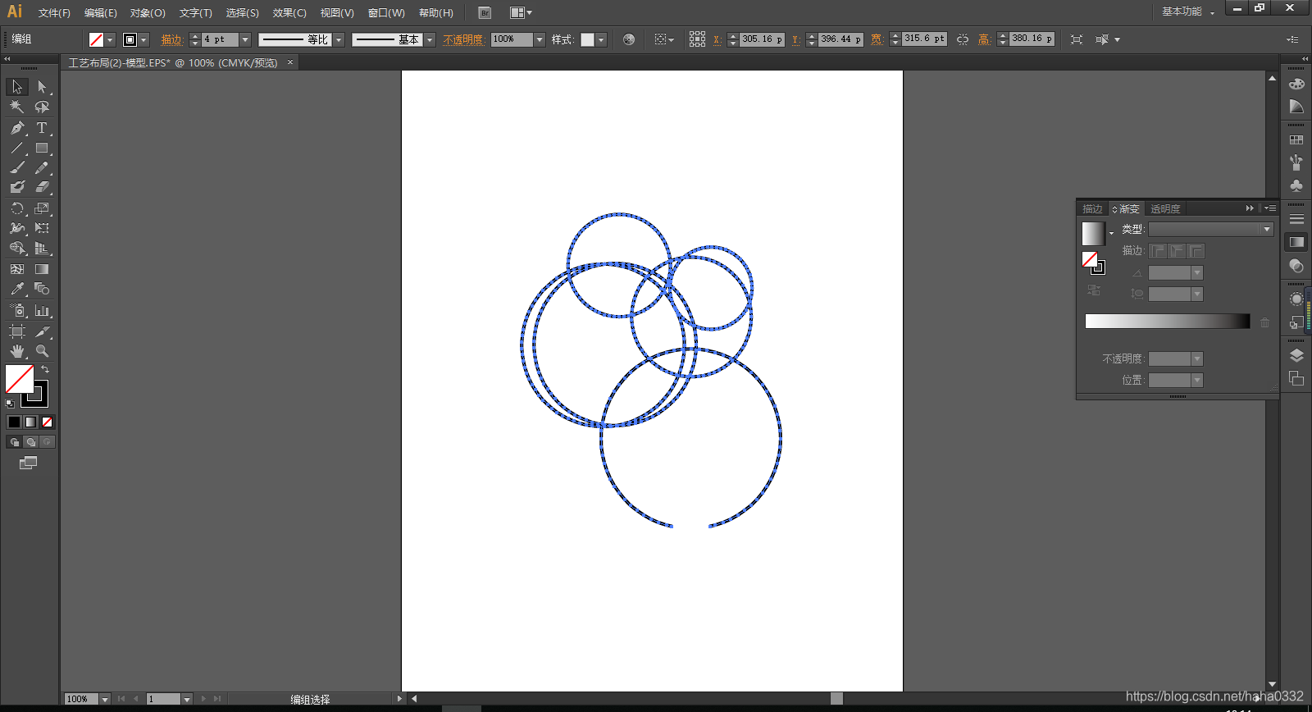This screenshot has height=712, width=1312.
Task: Open the 对象(O) menu
Action: (x=148, y=13)
